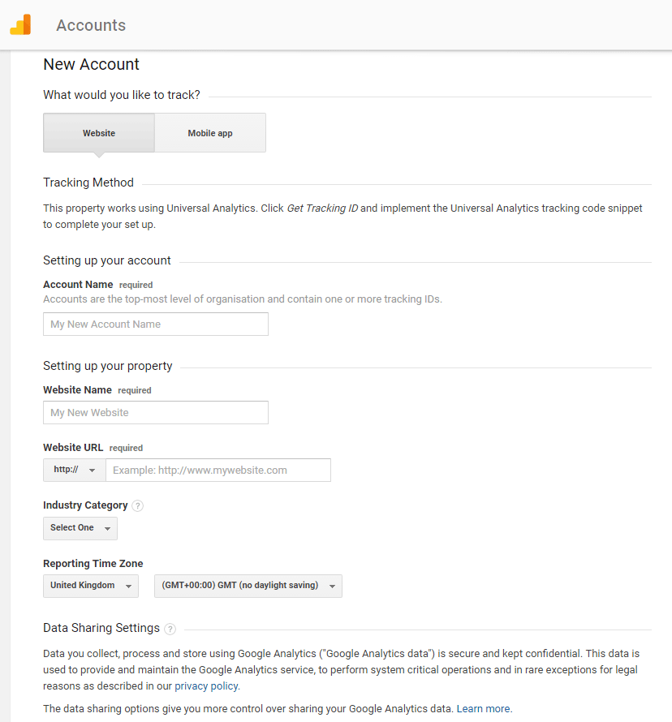672x722 pixels.
Task: Click into the Website URL field
Action: point(218,471)
